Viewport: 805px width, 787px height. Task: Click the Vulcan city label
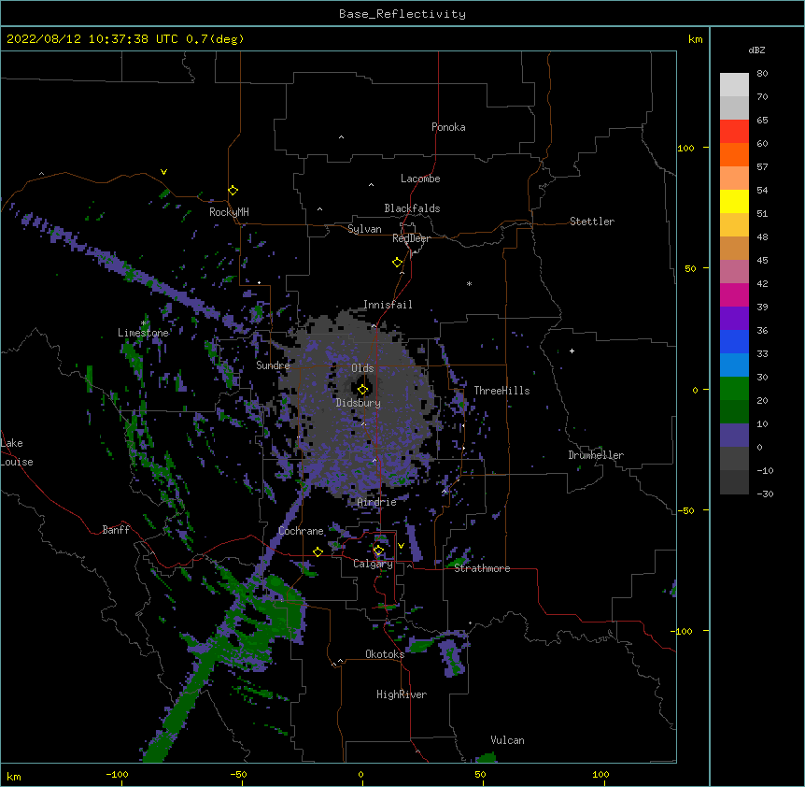[x=507, y=740]
